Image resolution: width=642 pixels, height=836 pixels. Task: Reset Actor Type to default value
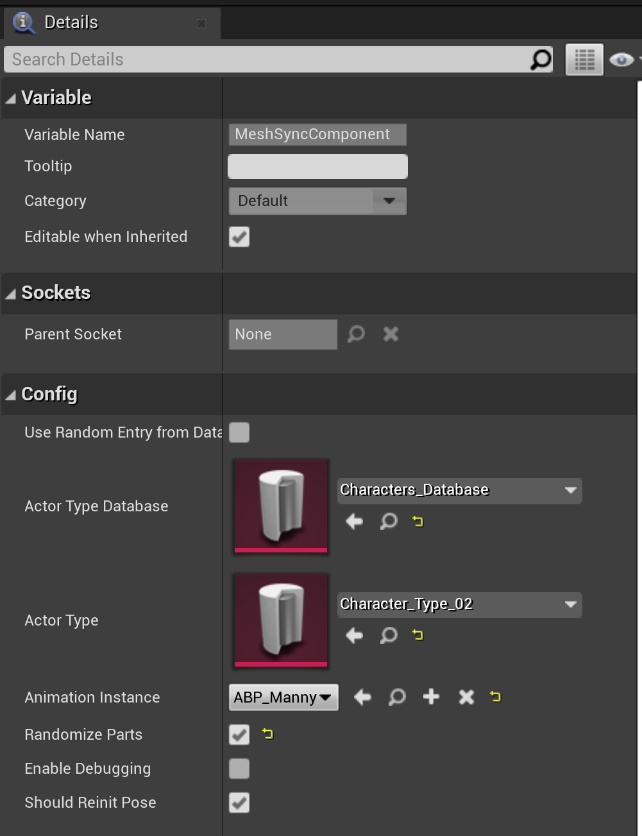(418, 635)
